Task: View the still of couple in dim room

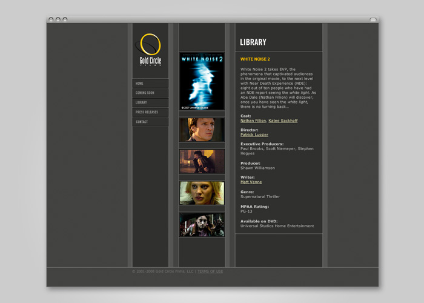Action: [202, 162]
